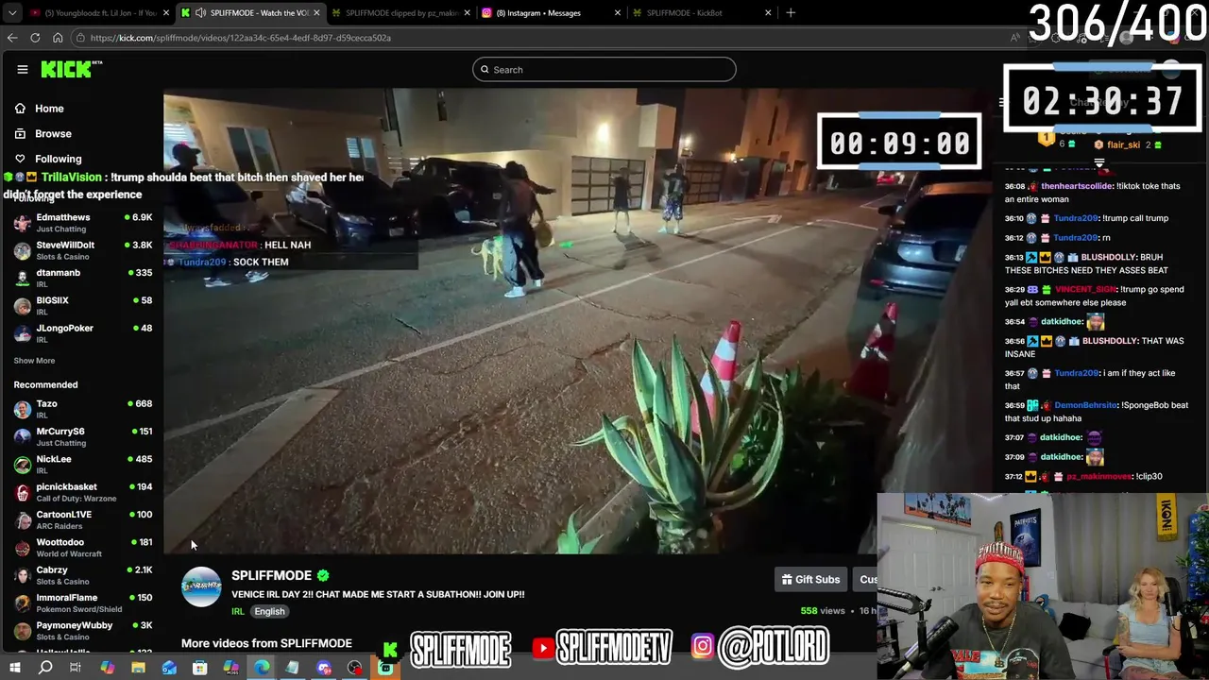Click the Kick search field
1209x680 pixels.
click(604, 69)
